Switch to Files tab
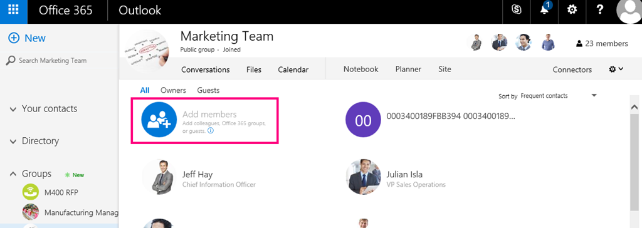 [x=254, y=70]
